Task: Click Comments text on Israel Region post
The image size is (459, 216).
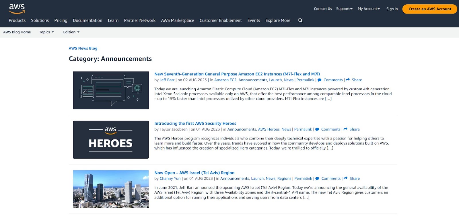Action: pos(331,178)
